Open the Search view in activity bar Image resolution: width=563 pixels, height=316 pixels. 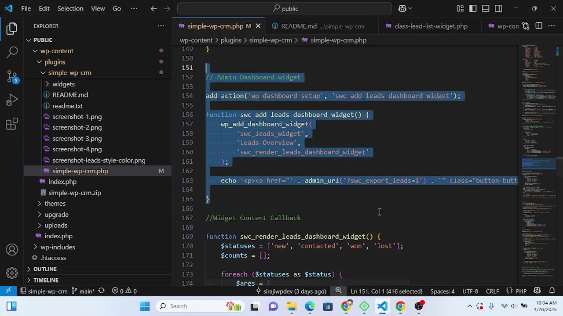(x=12, y=53)
